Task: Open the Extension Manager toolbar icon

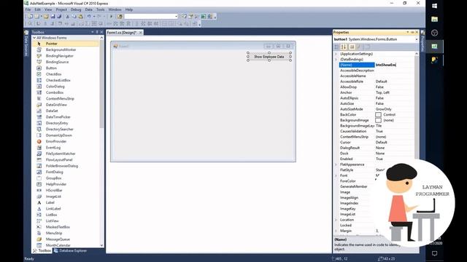Action: pos(210,16)
